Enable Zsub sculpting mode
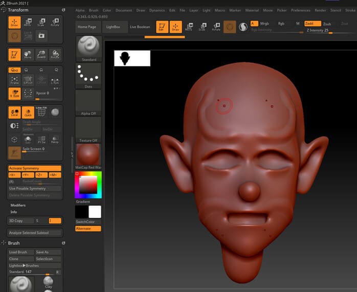The image size is (357, 292). [x=327, y=24]
